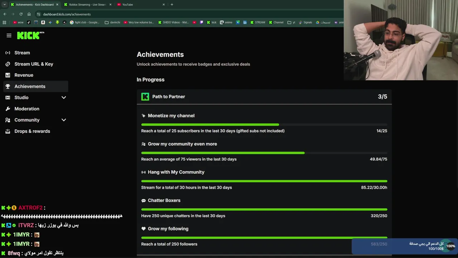Screen dimensions: 458x258
Task: Select Achievements in sidebar
Action: click(x=36, y=86)
